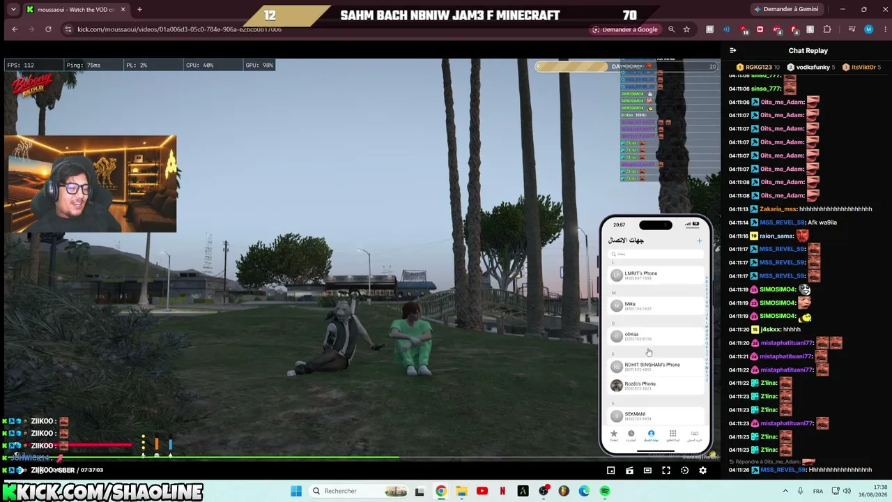Add a new contact with the plus icon
The width and height of the screenshot is (892, 502).
(699, 241)
